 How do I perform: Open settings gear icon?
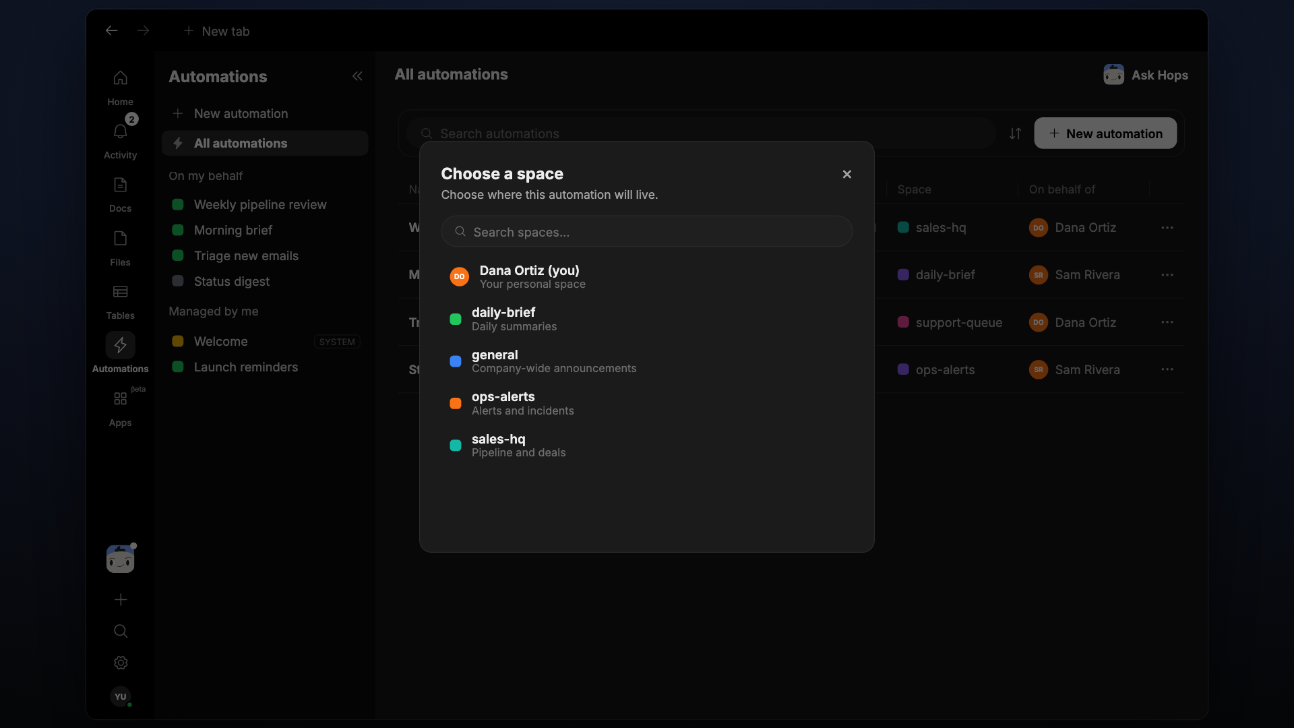coord(121,663)
